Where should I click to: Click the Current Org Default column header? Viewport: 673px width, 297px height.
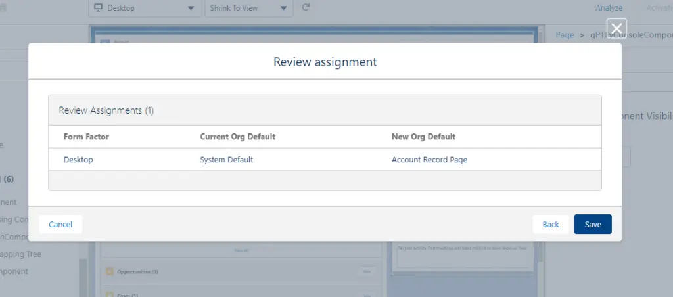click(x=237, y=137)
